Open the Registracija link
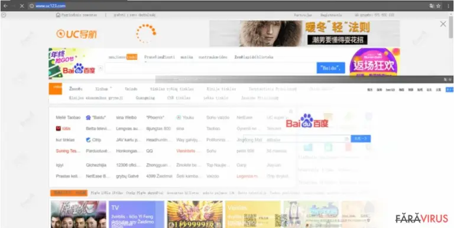 click(331, 15)
